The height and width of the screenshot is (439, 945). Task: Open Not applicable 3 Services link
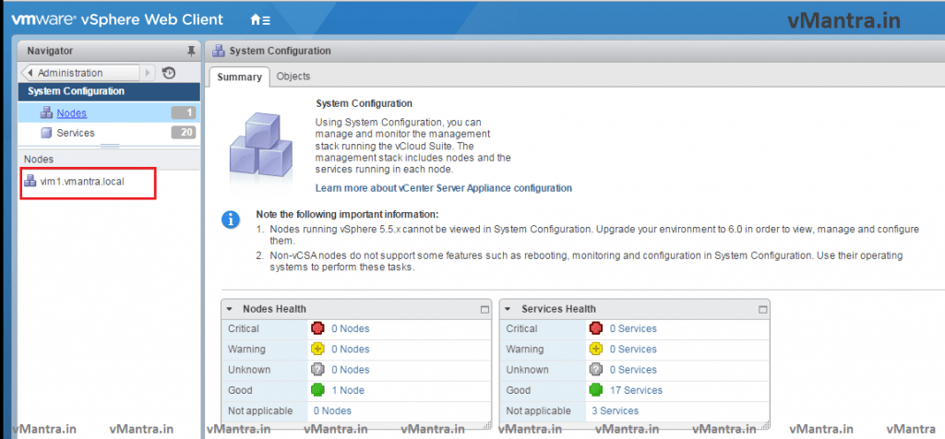click(x=615, y=410)
